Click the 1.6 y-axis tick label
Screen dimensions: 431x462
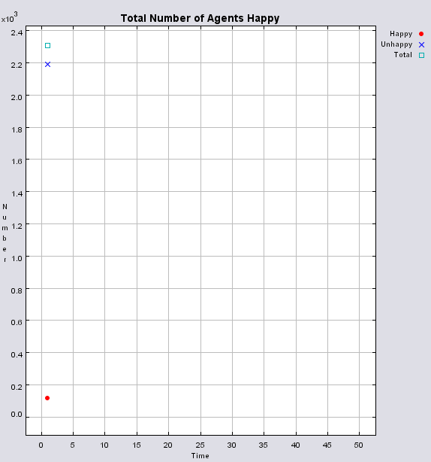pyautogui.click(x=17, y=161)
